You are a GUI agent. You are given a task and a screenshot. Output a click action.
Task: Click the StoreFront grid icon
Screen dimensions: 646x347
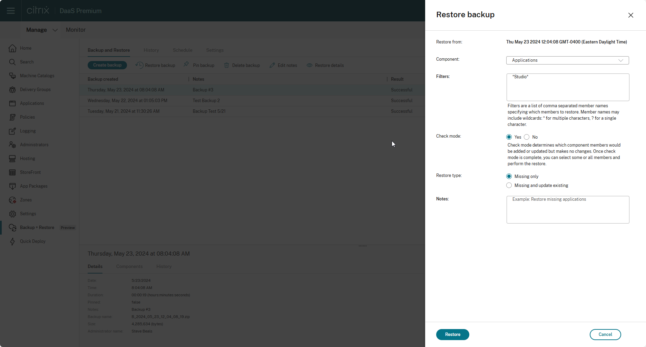[12, 172]
